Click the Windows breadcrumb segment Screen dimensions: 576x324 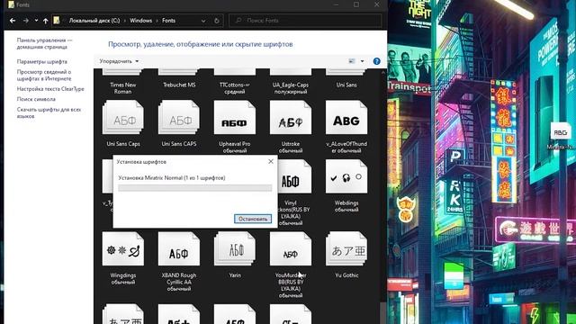click(140, 21)
